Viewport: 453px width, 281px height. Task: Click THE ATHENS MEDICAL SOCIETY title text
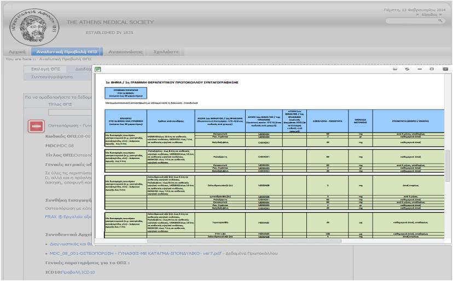110,22
